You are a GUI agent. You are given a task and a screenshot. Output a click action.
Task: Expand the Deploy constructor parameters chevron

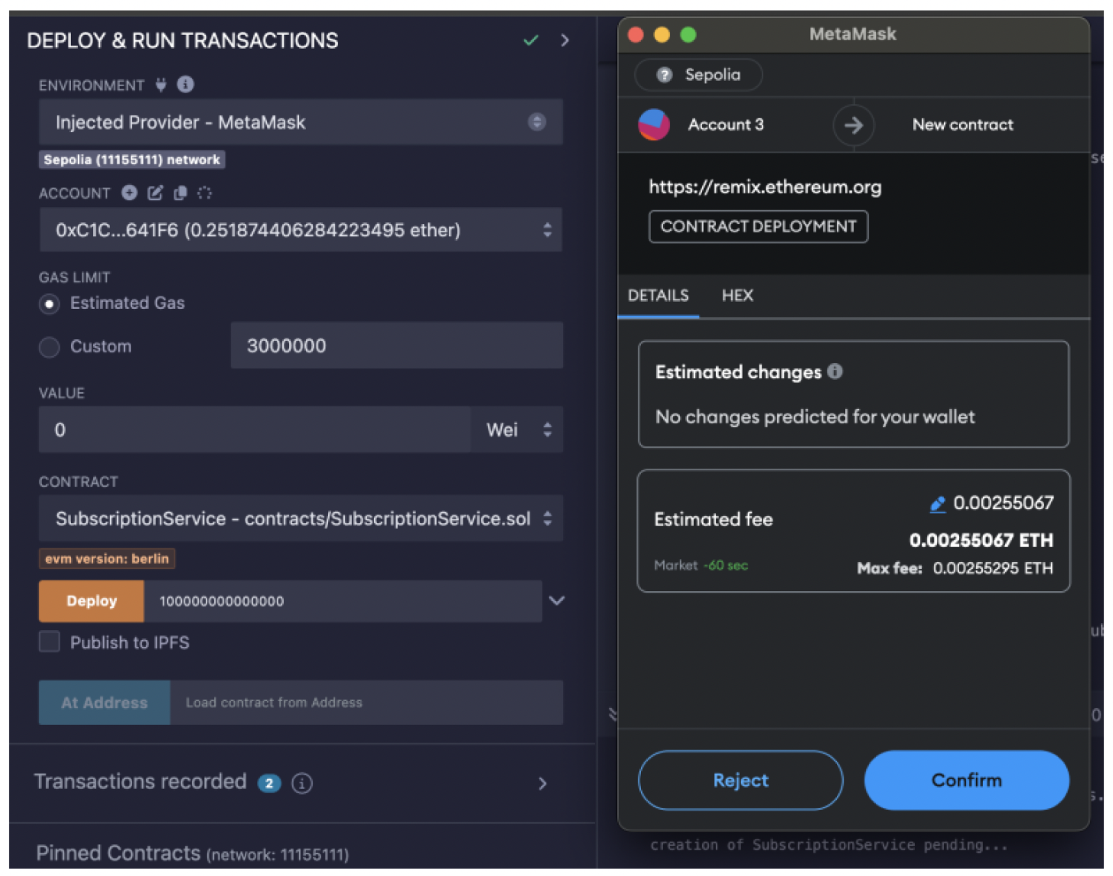pyautogui.click(x=556, y=600)
